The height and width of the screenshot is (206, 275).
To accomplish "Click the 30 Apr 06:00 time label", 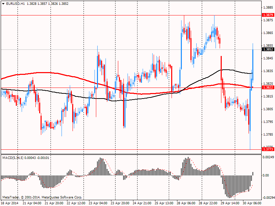I will tap(253, 203).
